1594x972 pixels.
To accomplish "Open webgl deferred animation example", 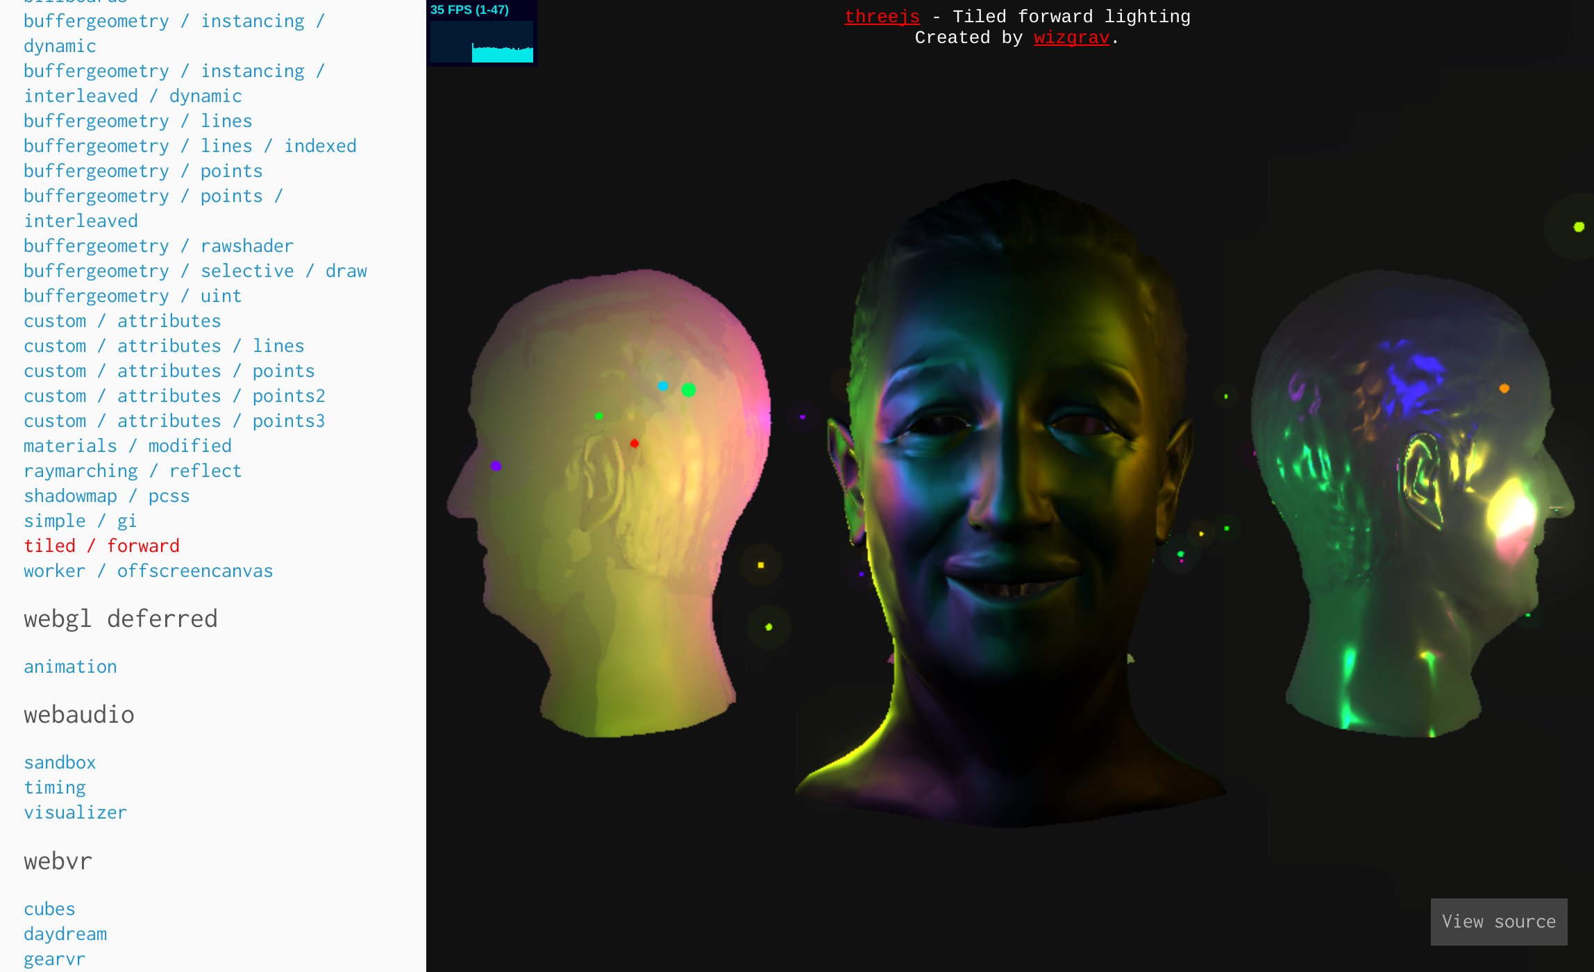I will click(70, 667).
